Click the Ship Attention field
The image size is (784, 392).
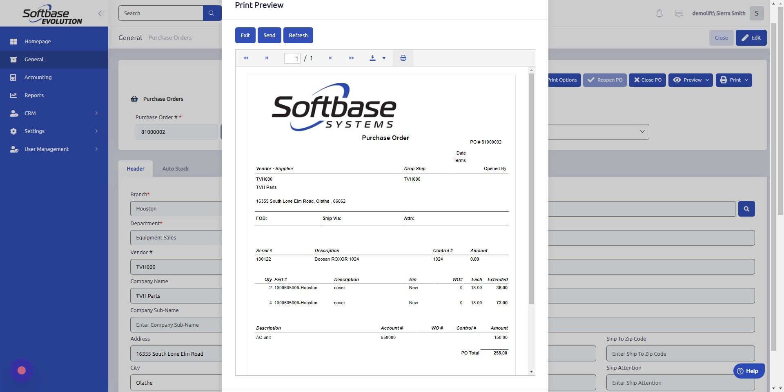[x=680, y=383]
